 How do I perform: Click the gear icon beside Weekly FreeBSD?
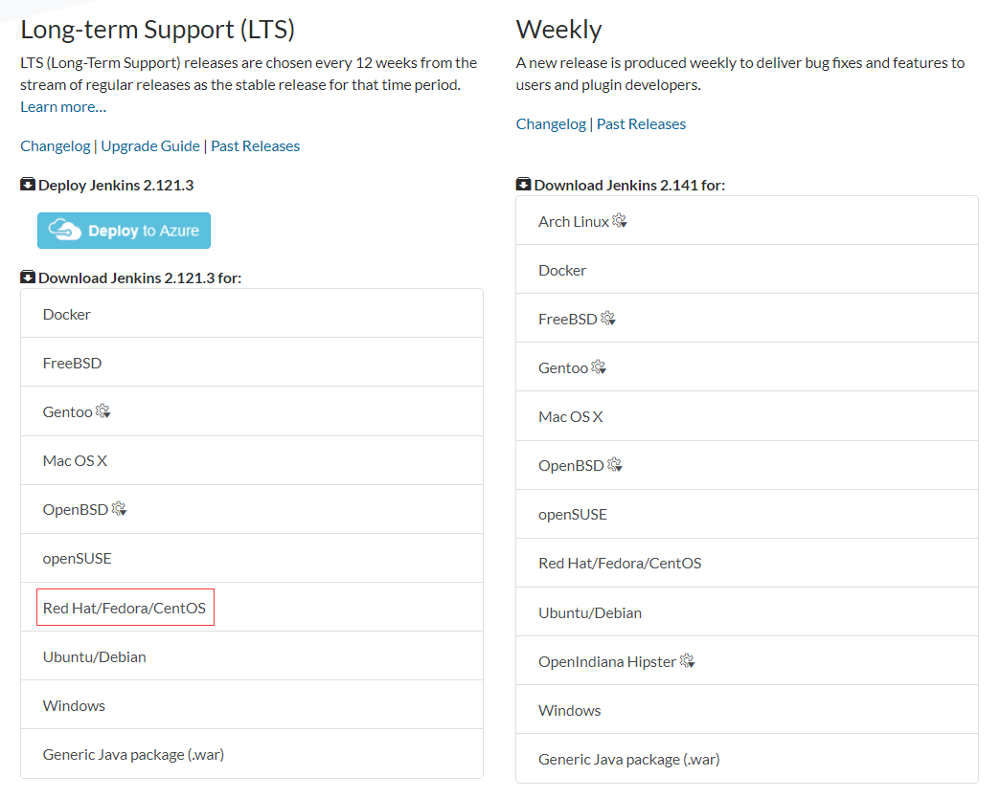(607, 319)
